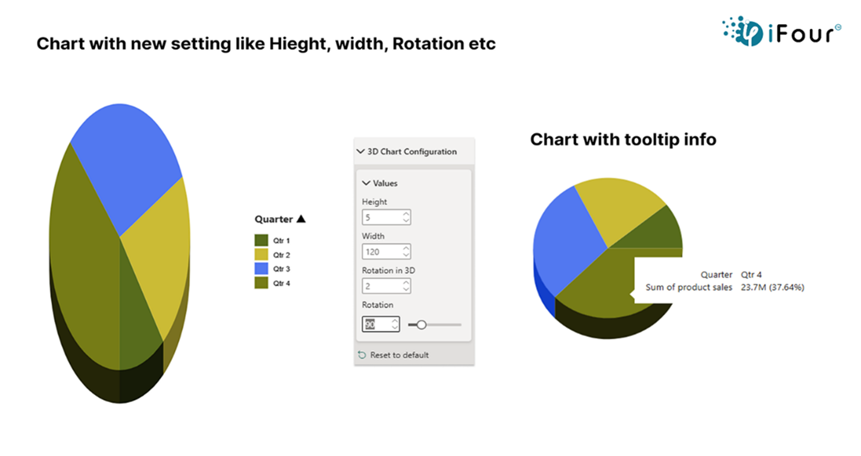Image resolution: width=861 pixels, height=456 pixels.
Task: Increase Rotation in 3D with up arrow
Action: 406,282
